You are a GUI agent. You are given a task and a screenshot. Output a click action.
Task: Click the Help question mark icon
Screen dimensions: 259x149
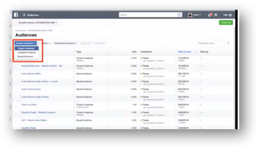230,15
